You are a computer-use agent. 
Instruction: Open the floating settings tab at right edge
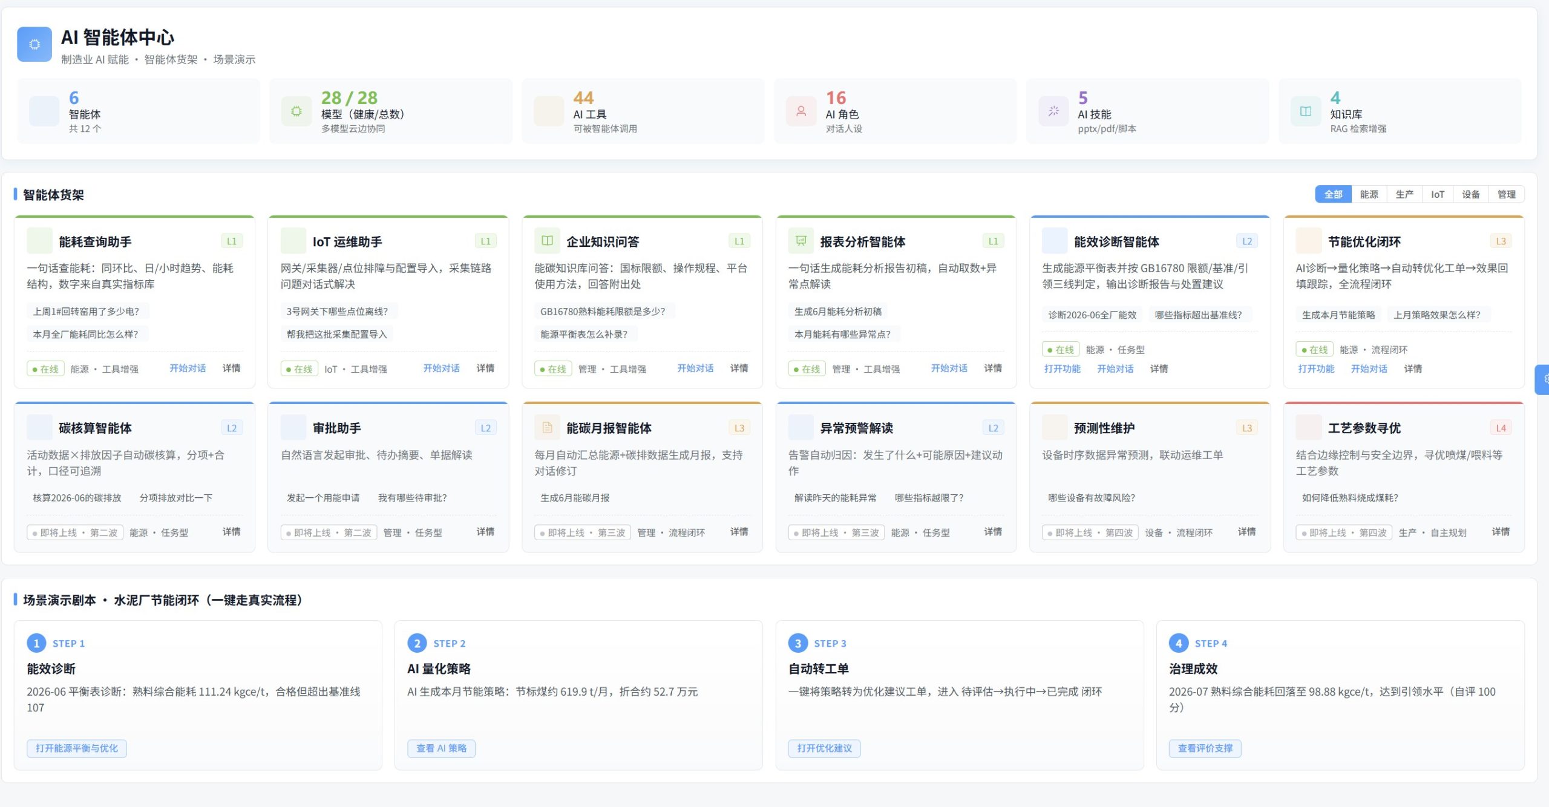click(1542, 379)
